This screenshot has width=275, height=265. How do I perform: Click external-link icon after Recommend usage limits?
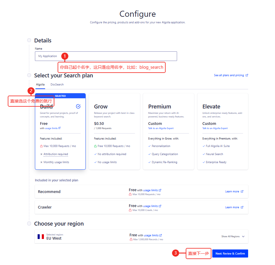(160, 190)
